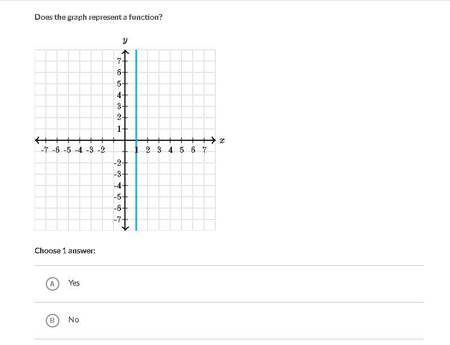The image size is (450, 345).
Task: Click the "Choose 1 answer:" prompt
Action: pyautogui.click(x=65, y=251)
